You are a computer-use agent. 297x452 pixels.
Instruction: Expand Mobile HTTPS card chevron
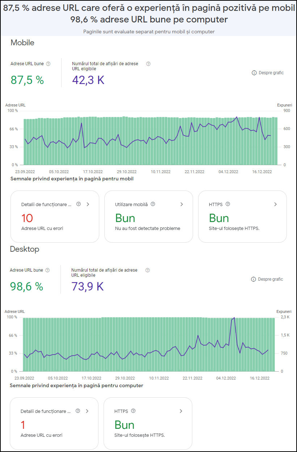tap(275, 204)
